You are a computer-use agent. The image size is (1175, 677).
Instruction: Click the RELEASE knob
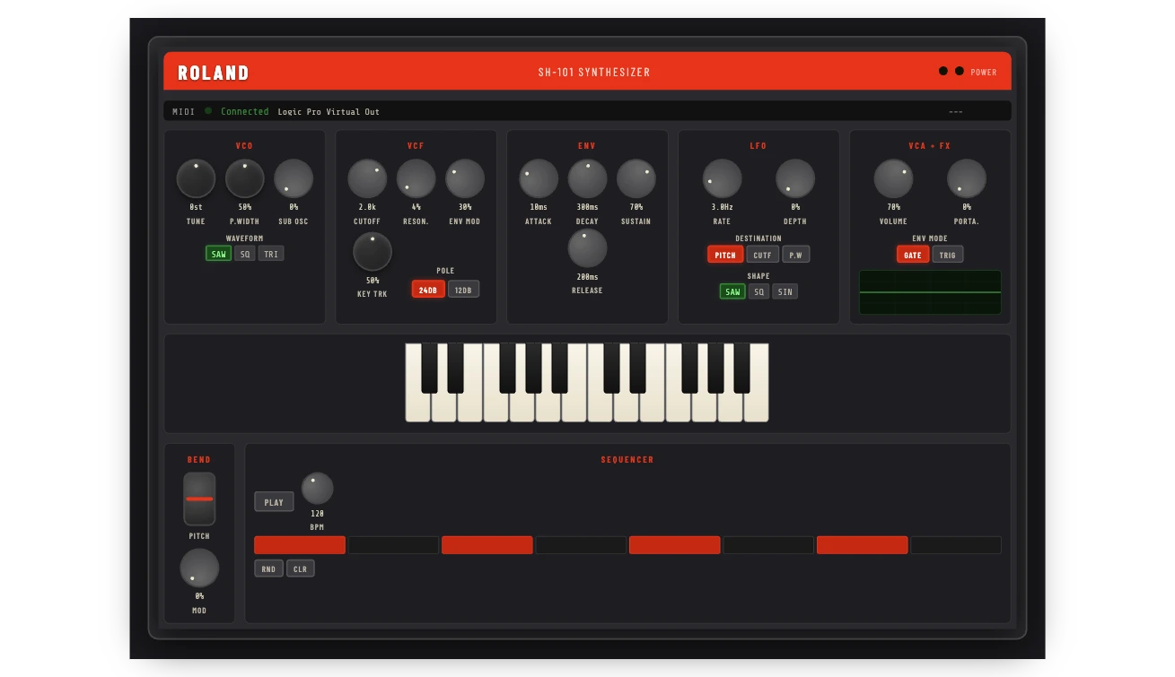click(587, 248)
